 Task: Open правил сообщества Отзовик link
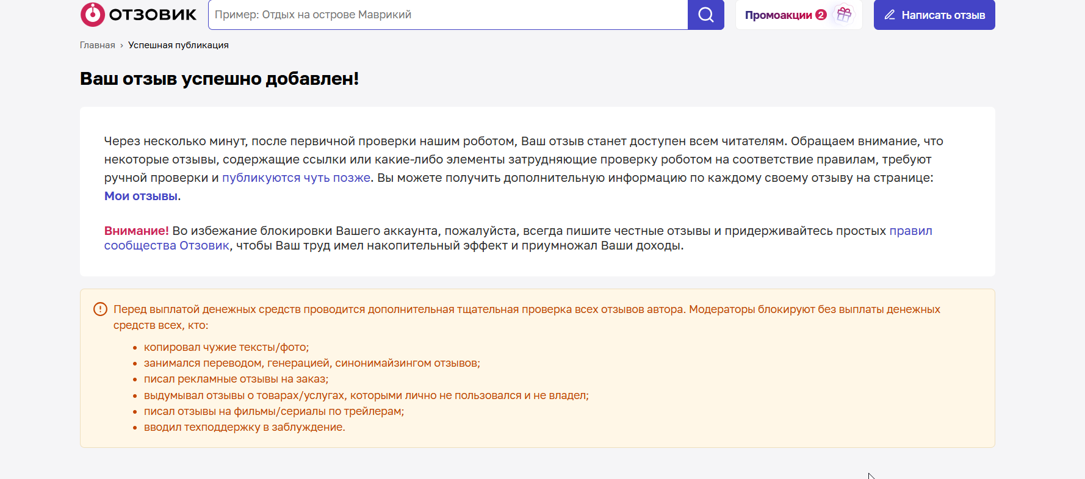coord(518,238)
